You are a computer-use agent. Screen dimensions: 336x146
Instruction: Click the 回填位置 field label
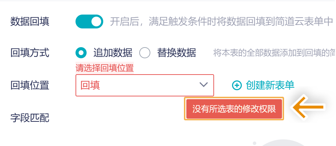pyautogui.click(x=30, y=85)
